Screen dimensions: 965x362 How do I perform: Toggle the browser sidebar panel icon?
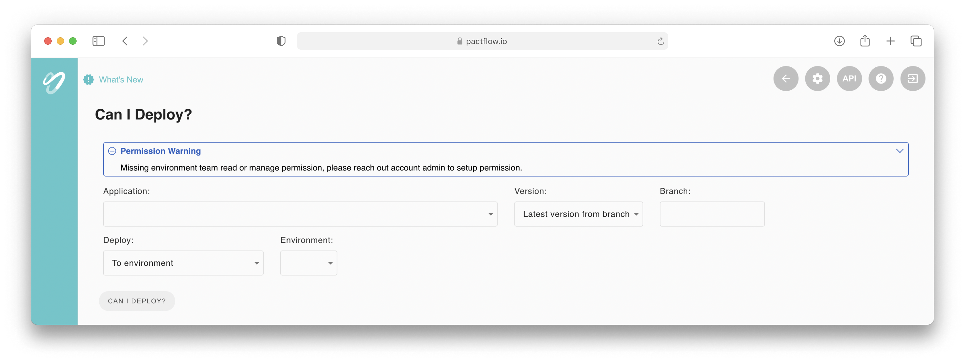[98, 41]
